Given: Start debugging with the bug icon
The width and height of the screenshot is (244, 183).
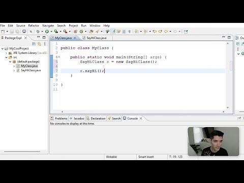Looking at the screenshot, I should pos(38,32).
